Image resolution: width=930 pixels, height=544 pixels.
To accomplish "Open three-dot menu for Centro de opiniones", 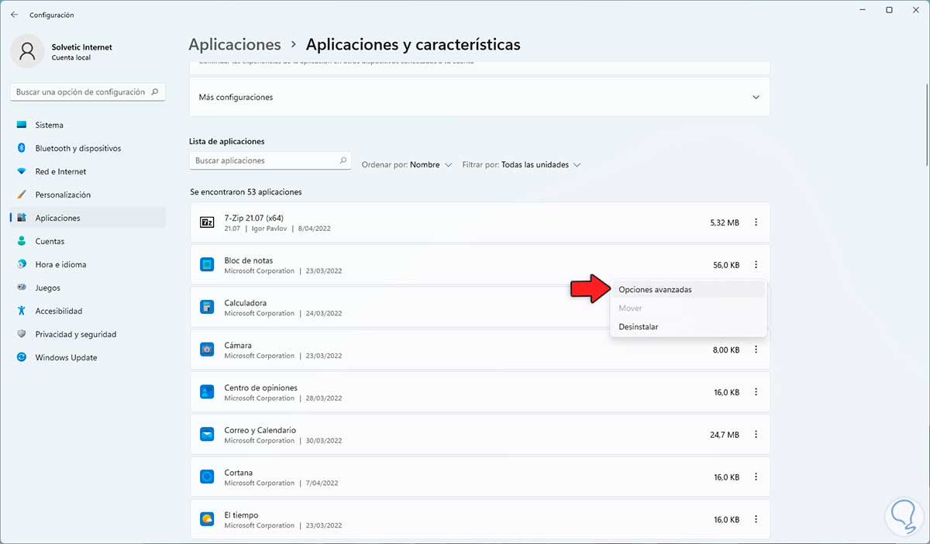I will pos(756,392).
